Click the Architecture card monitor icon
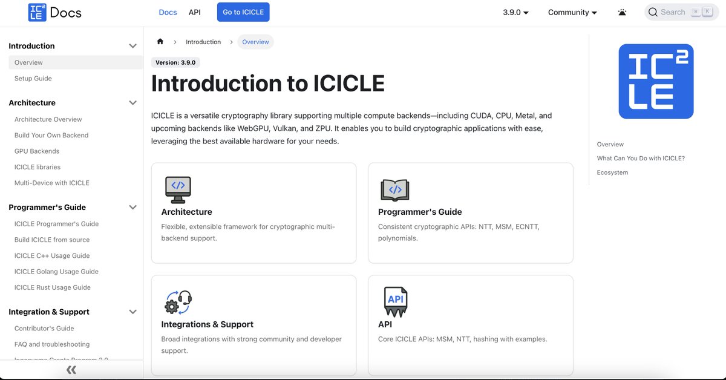 (178, 189)
